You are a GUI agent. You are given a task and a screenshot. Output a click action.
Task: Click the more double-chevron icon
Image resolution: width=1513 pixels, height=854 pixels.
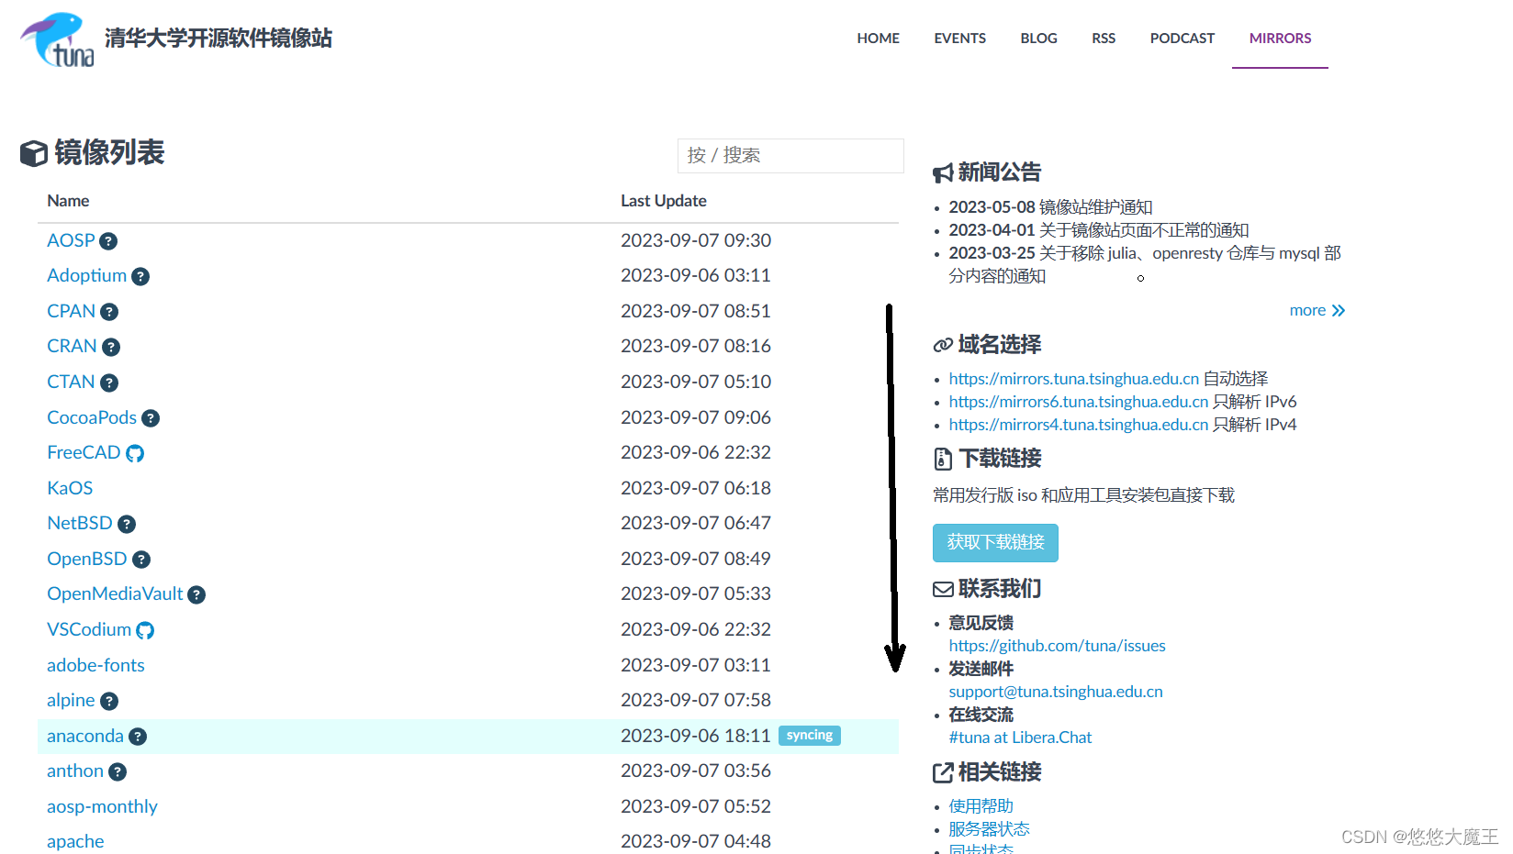[1339, 311]
